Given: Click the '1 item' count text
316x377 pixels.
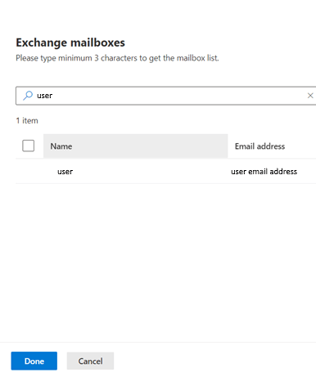Looking at the screenshot, I should tap(27, 120).
